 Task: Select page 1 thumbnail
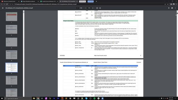[11, 17]
